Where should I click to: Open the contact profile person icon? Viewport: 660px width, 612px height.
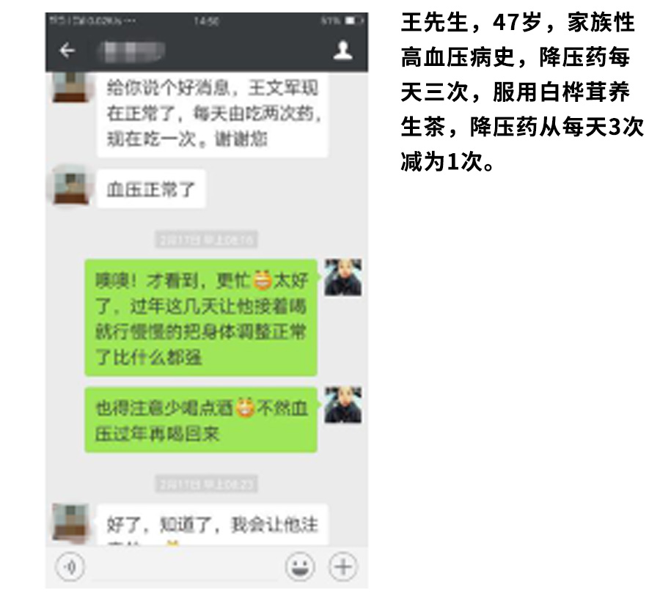[342, 51]
